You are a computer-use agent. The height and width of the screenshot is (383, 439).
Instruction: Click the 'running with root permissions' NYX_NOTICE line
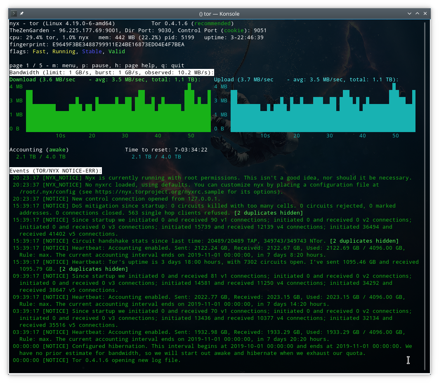(212, 178)
